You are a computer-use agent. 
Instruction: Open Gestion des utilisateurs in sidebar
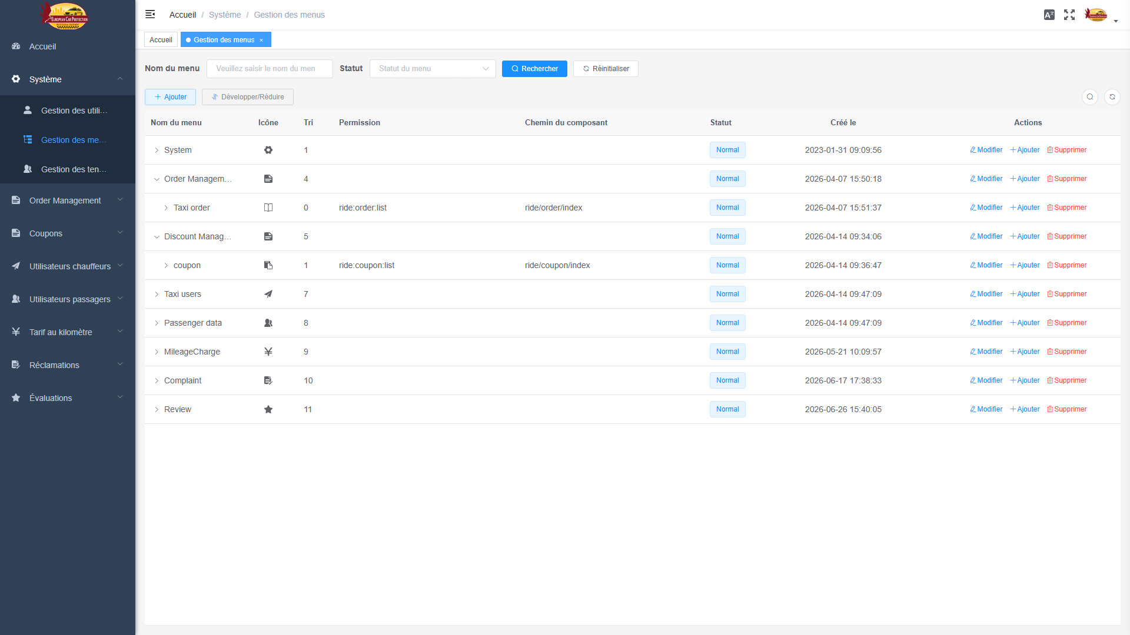click(68, 111)
